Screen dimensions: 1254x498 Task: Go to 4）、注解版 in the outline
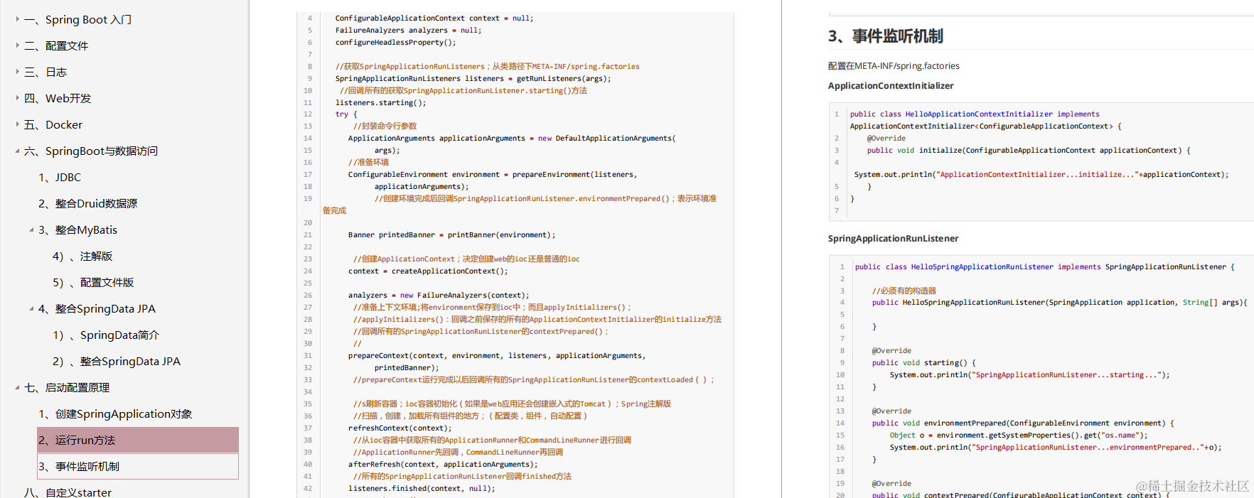tap(82, 256)
